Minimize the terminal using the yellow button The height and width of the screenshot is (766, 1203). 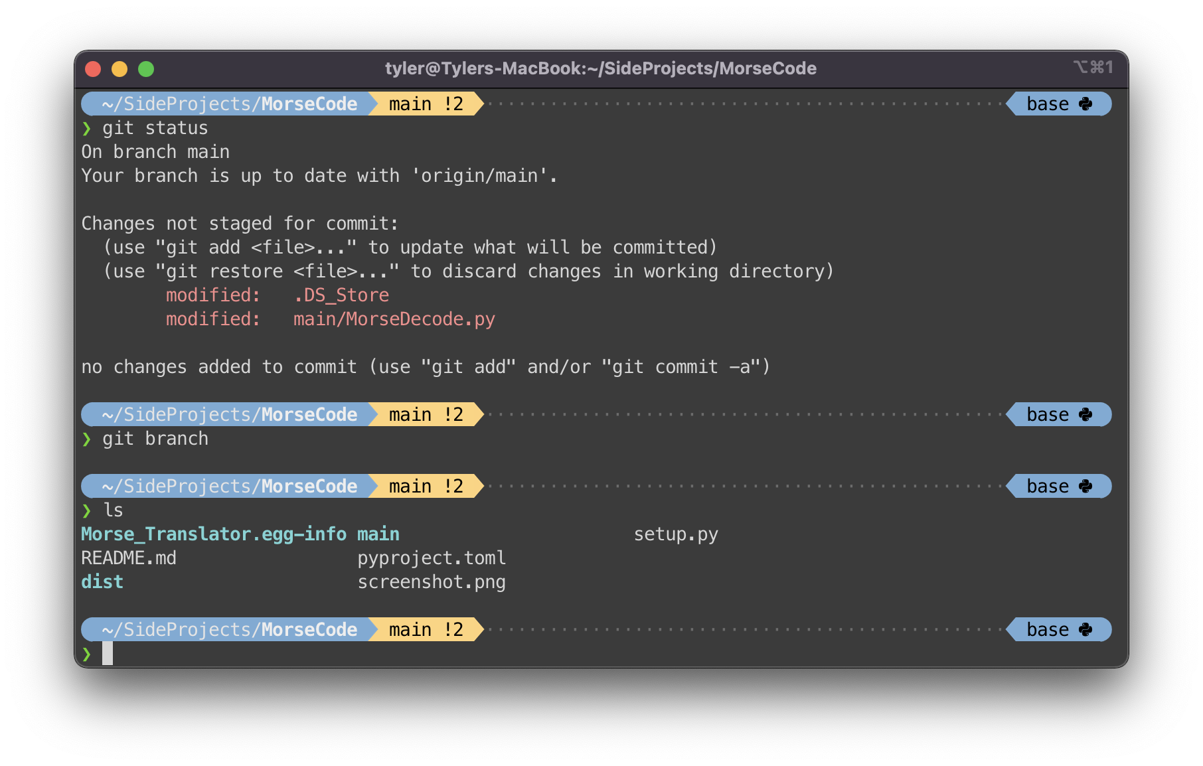coord(120,69)
